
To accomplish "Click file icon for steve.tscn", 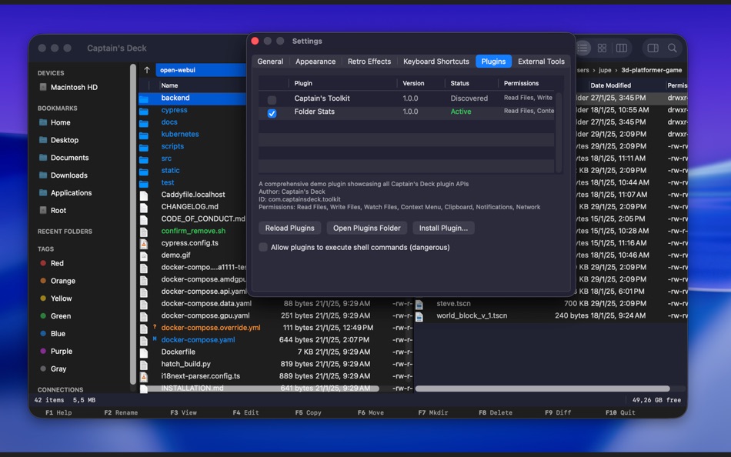I will pos(419,304).
